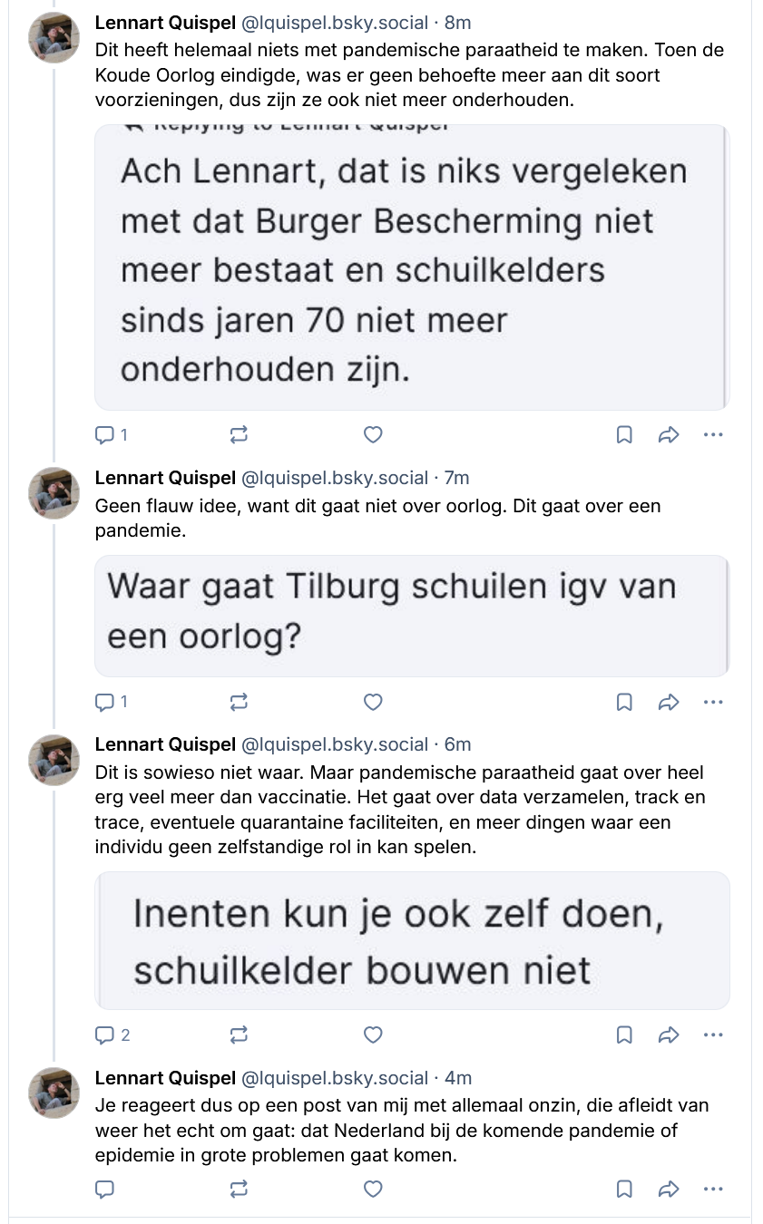Reply to the 8m Koude Oorlog post

[105, 435]
